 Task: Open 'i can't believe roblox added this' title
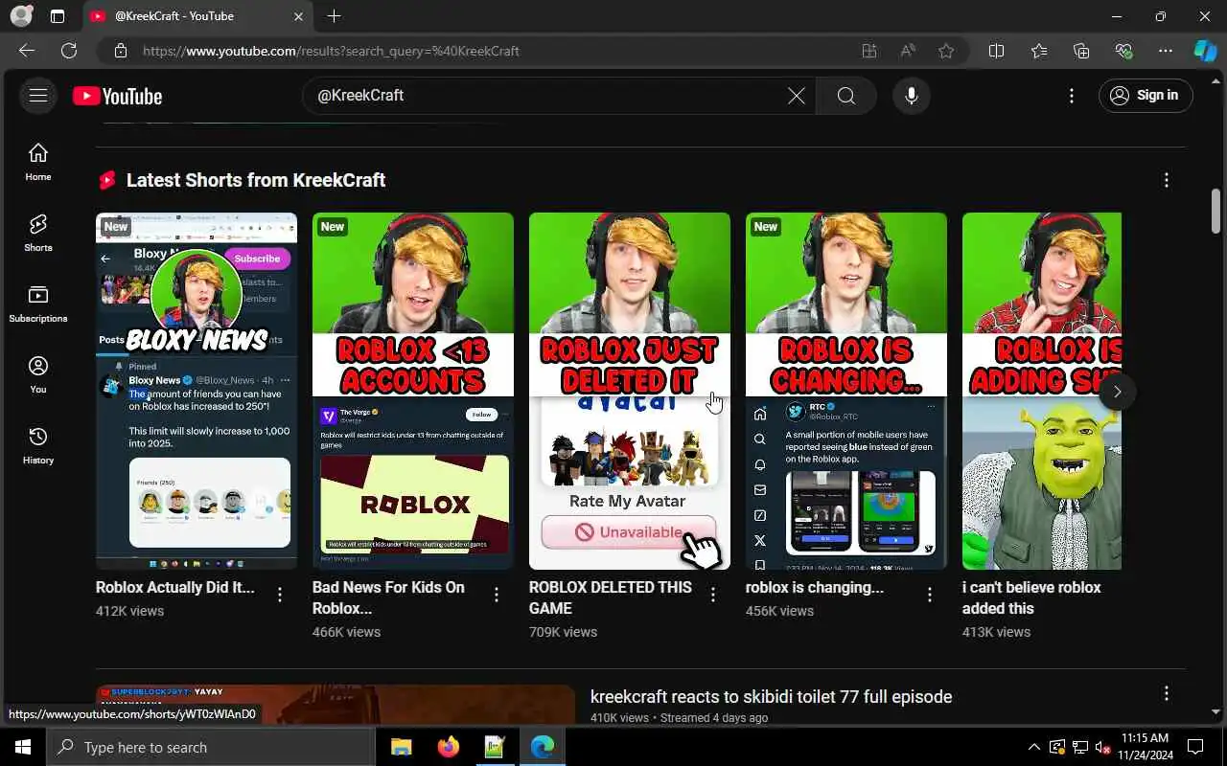(1031, 597)
